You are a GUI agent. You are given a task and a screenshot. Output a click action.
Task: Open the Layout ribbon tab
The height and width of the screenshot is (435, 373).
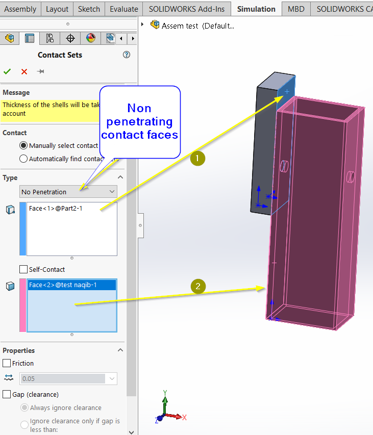(x=57, y=9)
